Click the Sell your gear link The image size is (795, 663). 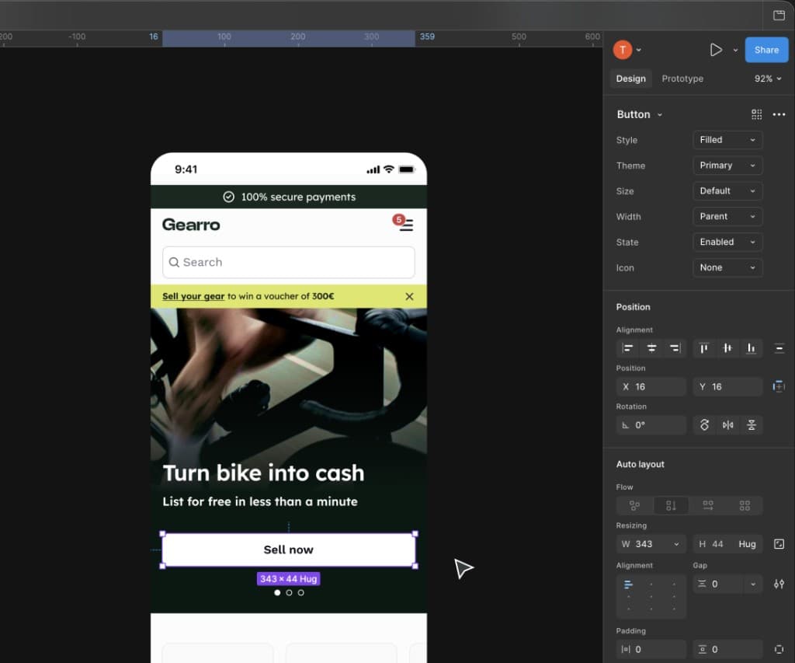point(193,296)
